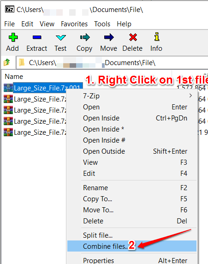The width and height of the screenshot is (208, 264).
Task: Click the Test checkmark icon
Action: pyautogui.click(x=60, y=37)
